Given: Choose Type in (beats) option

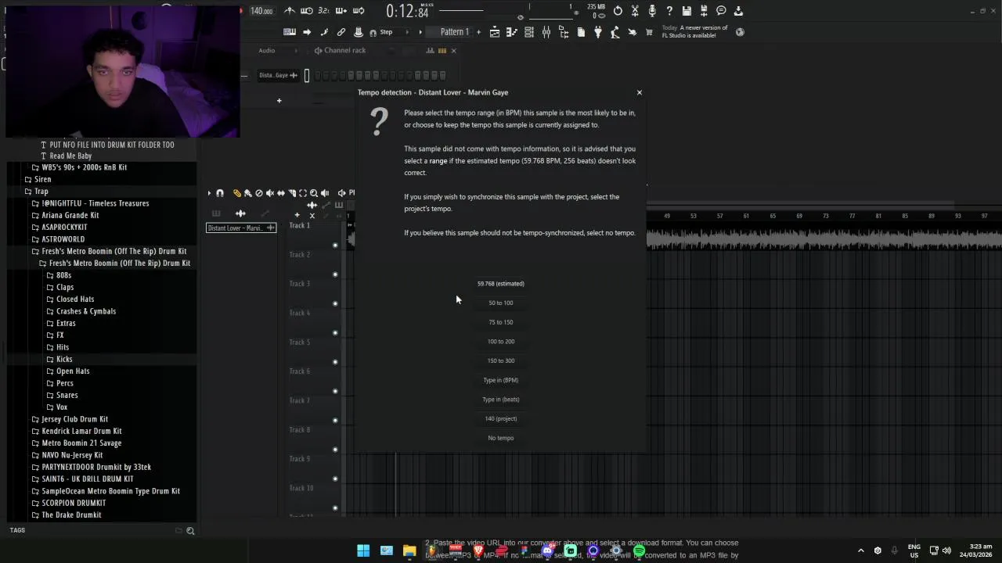Looking at the screenshot, I should point(501,400).
